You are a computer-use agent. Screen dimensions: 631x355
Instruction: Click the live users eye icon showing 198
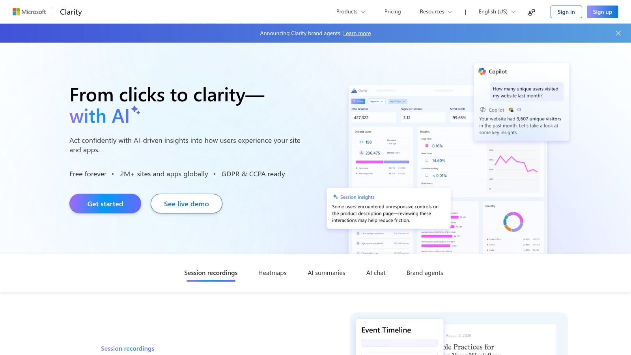click(361, 142)
